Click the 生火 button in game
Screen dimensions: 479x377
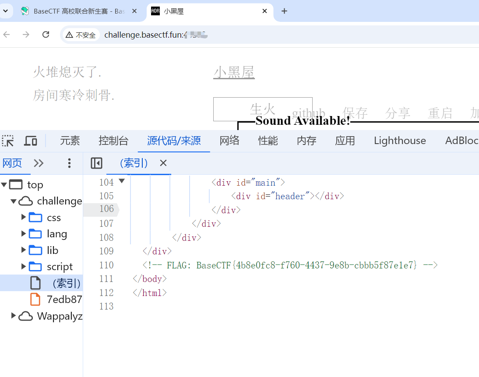click(x=262, y=109)
